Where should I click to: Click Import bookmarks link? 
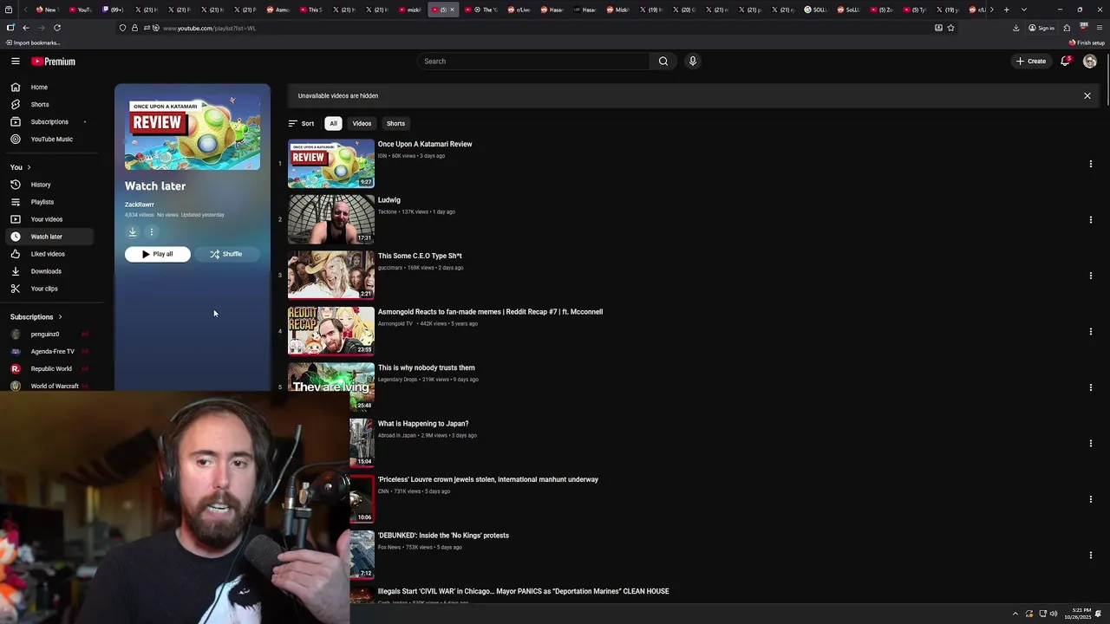click(33, 42)
